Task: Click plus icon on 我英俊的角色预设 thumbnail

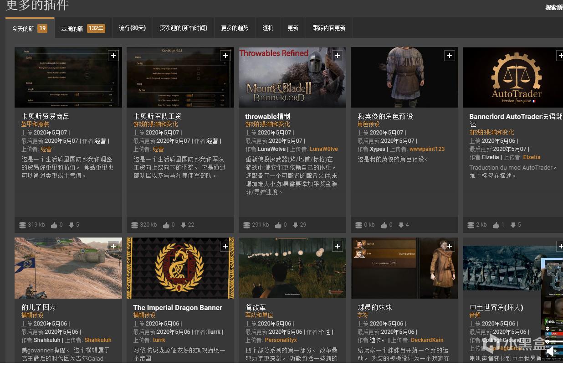Action: pyautogui.click(x=450, y=56)
